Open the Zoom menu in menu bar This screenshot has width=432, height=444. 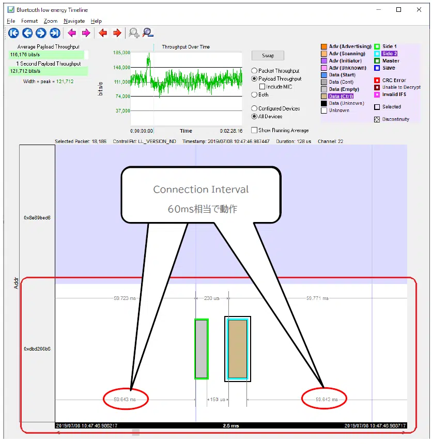[51, 21]
